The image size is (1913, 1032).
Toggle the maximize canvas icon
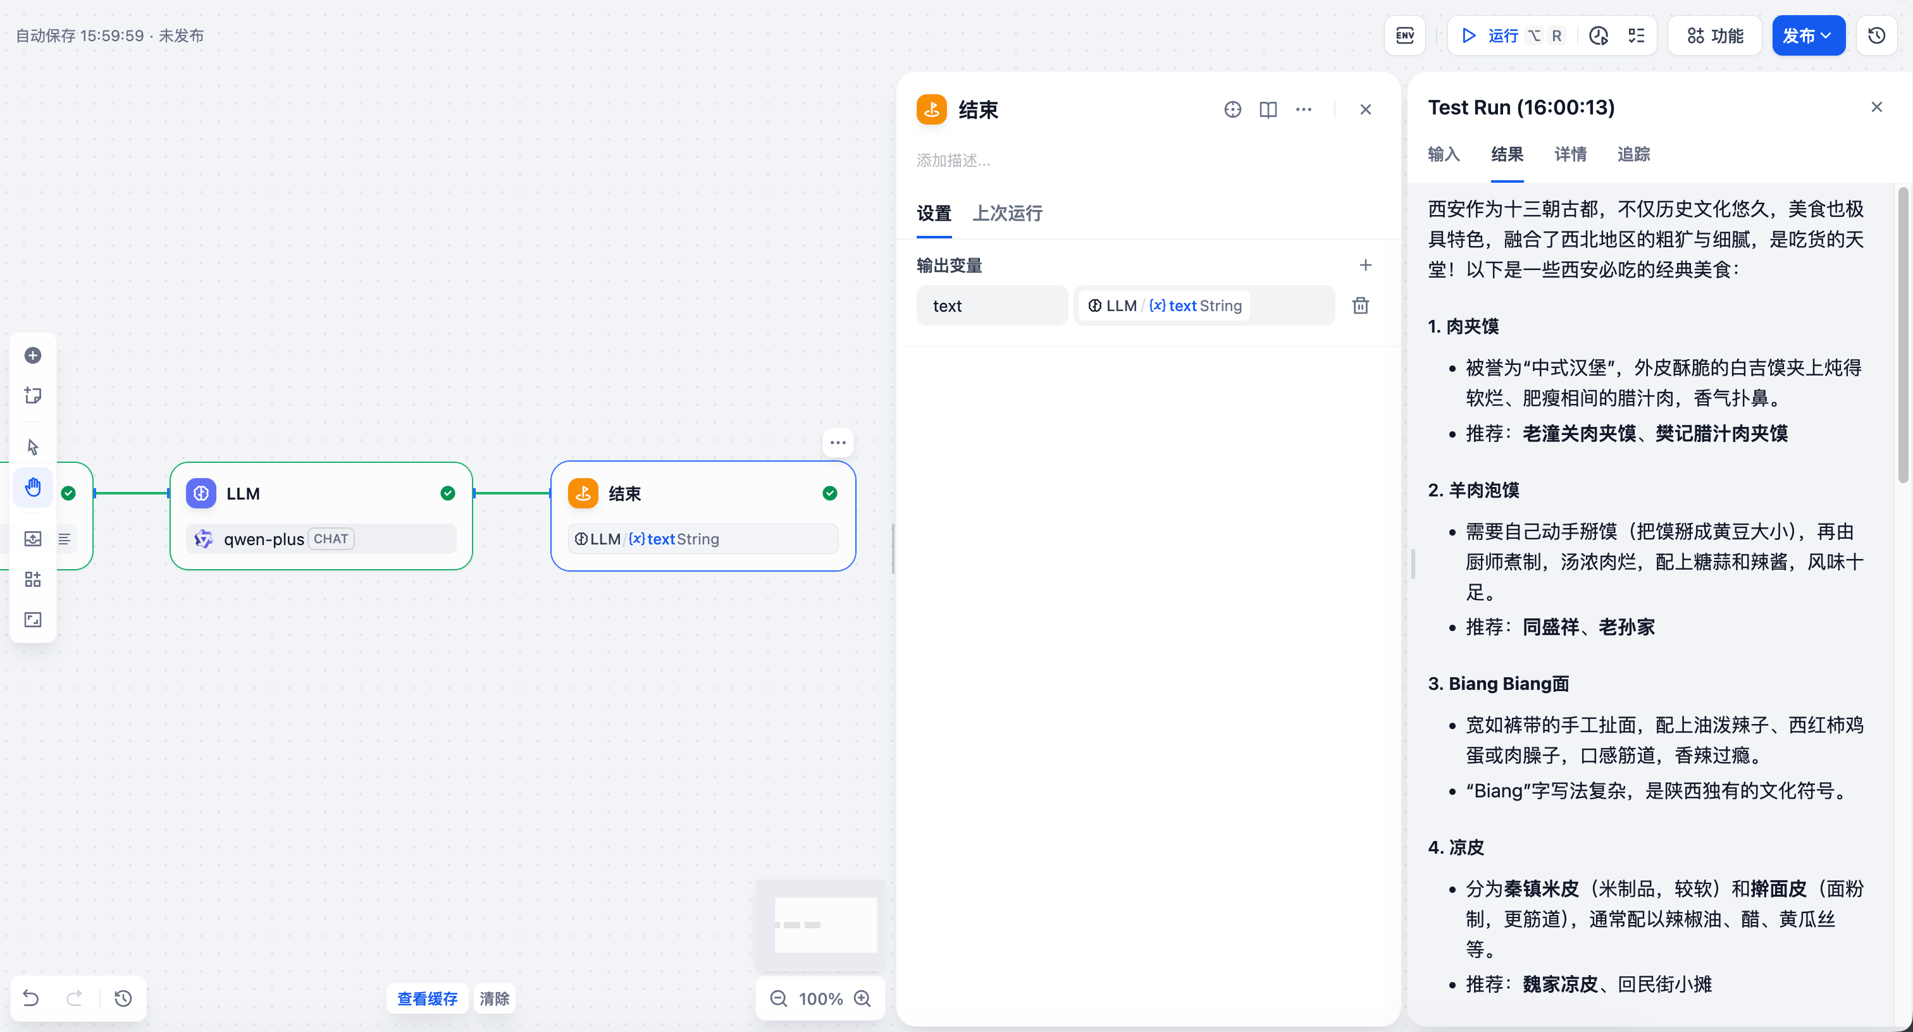click(33, 620)
